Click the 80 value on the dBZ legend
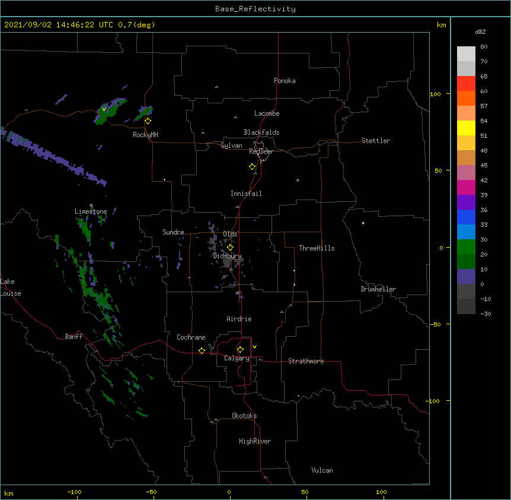 (484, 46)
